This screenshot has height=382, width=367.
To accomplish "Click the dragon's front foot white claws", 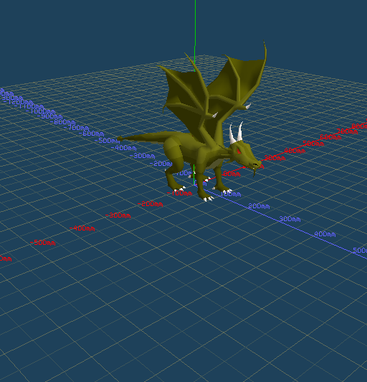I will (x=208, y=199).
